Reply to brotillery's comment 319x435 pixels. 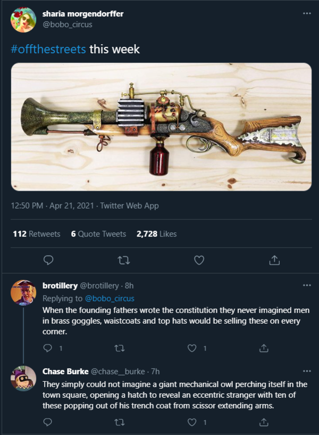[x=48, y=348]
